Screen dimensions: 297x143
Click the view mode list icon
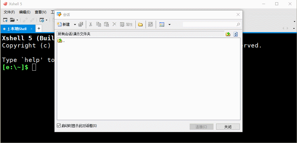(162, 24)
